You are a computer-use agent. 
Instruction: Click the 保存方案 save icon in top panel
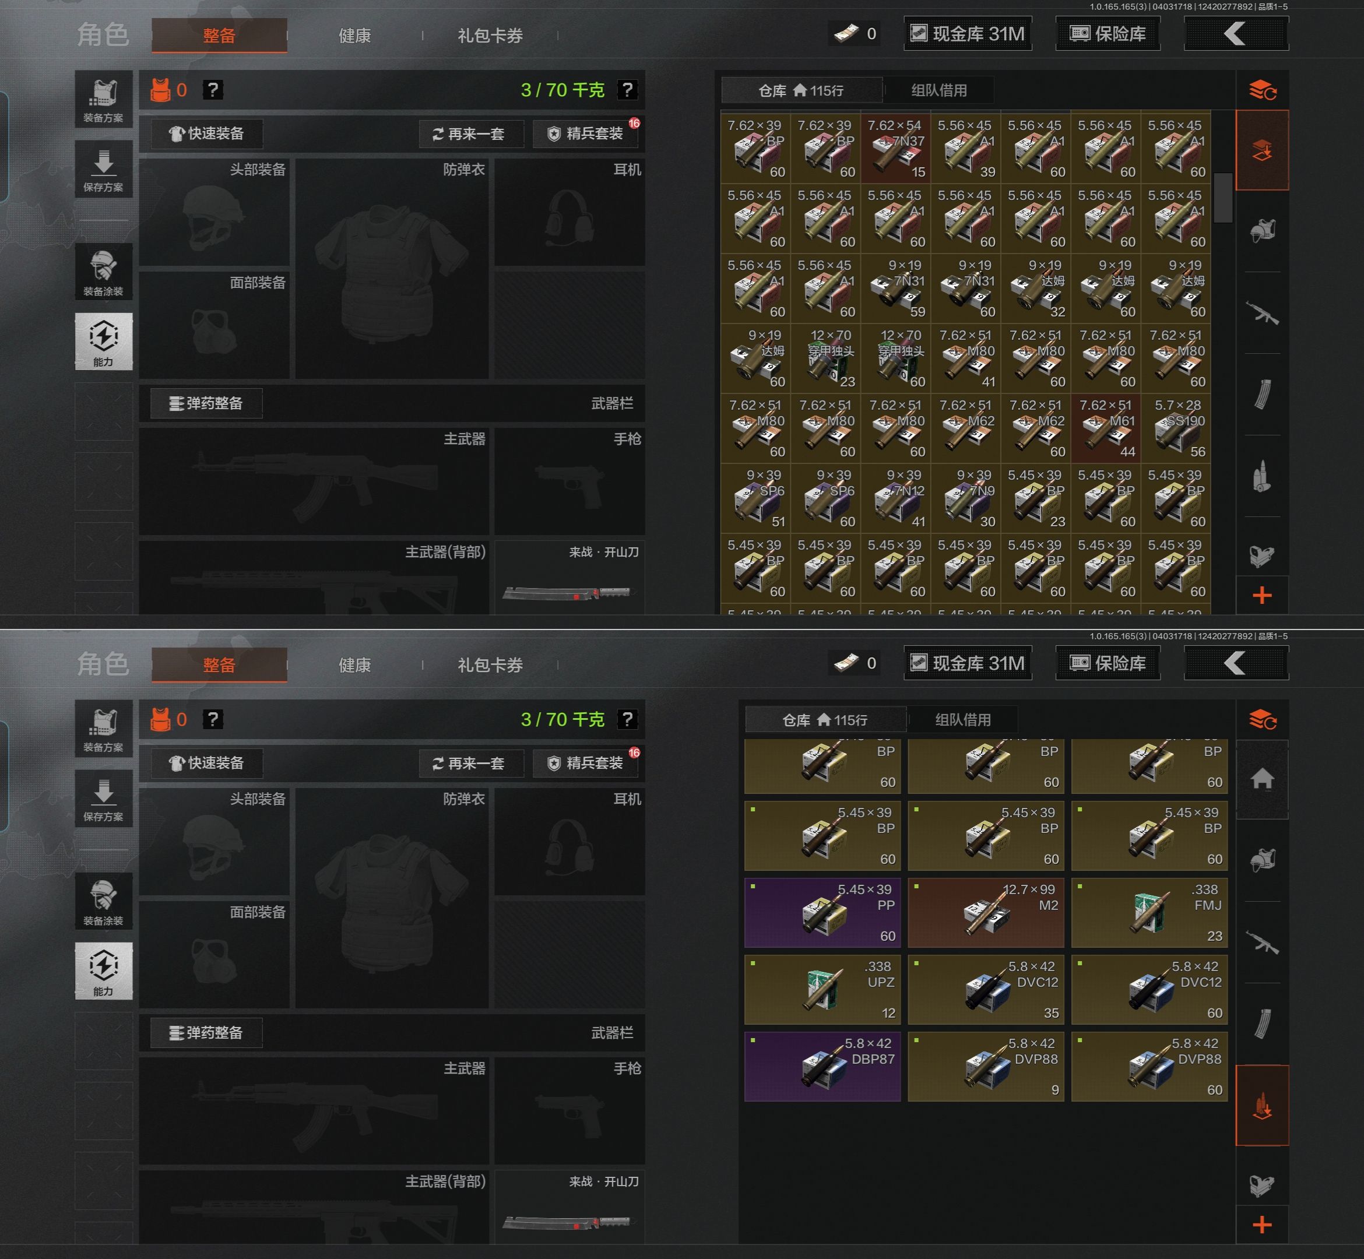pos(104,169)
